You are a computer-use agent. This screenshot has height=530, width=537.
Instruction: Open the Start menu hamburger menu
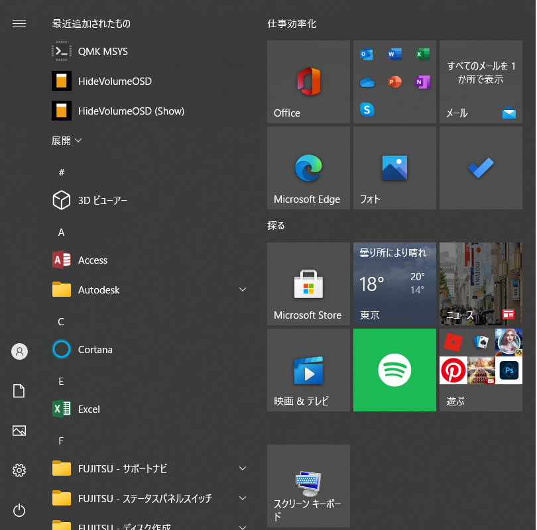pos(19,23)
